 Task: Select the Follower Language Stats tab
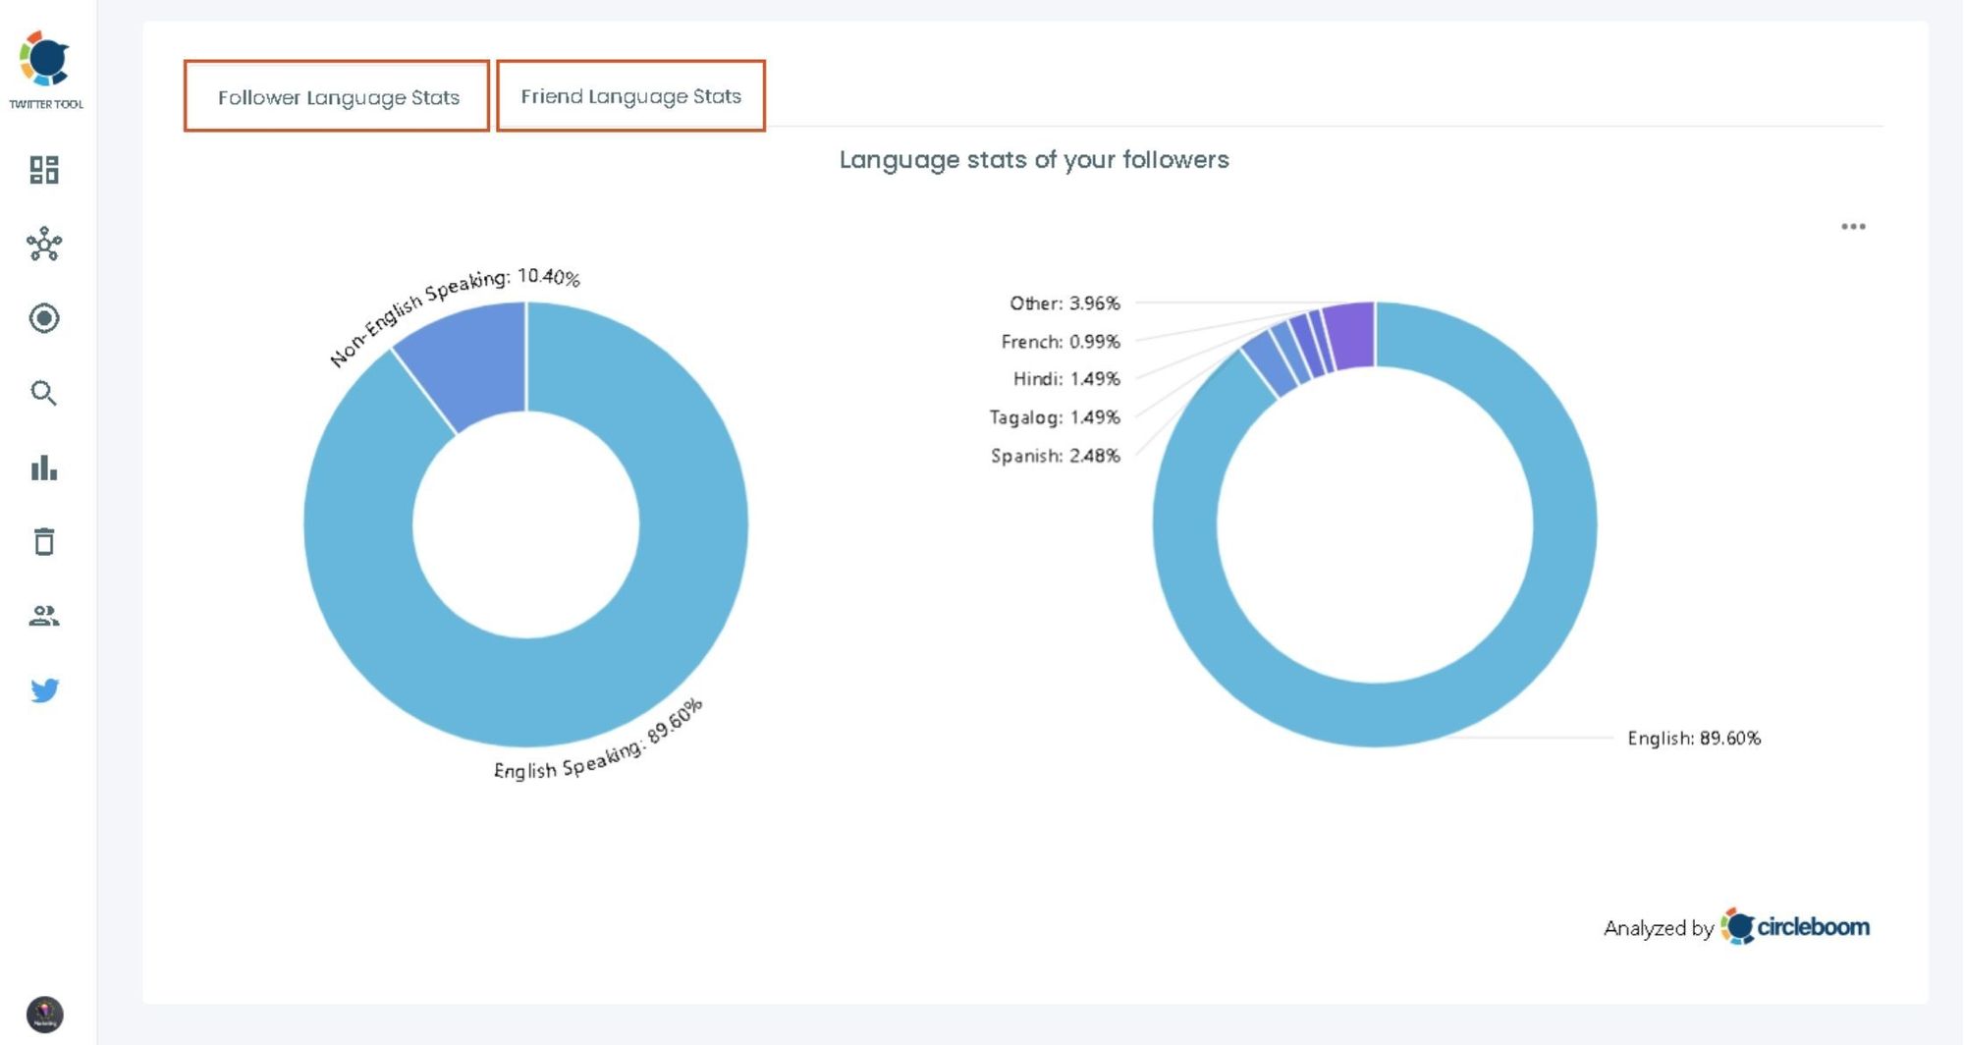coord(338,96)
